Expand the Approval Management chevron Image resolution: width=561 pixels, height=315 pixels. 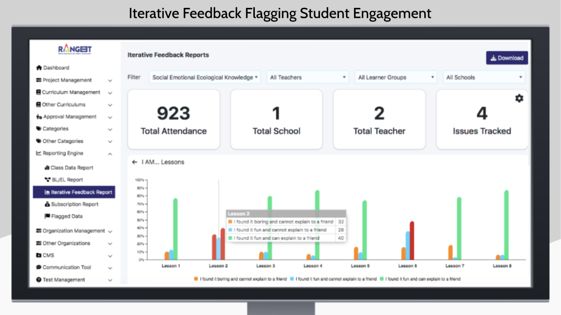[110, 117]
